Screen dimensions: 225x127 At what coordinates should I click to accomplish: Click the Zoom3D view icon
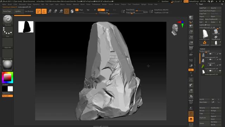click(x=191, y=91)
